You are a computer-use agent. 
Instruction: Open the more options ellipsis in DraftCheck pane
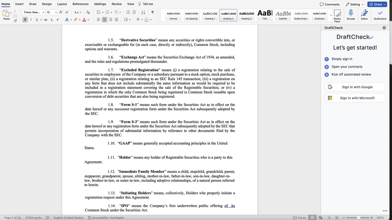click(x=385, y=211)
